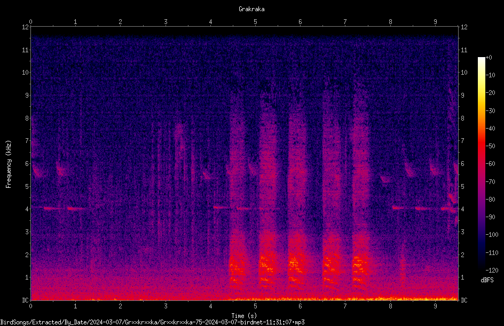Click the 8 kHz label on the left axis
Screen dimensions: 504x326
pyautogui.click(x=27, y=118)
